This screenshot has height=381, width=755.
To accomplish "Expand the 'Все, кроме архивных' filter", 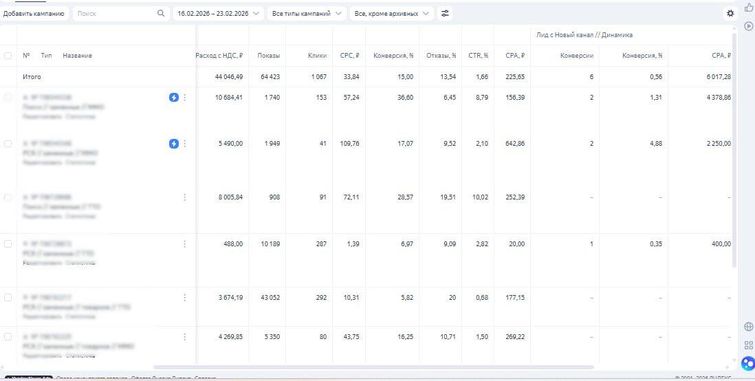I will 392,13.
